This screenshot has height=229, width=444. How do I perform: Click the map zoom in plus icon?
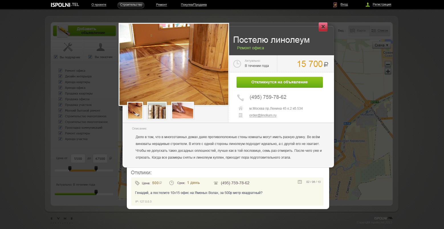pyautogui.click(x=388, y=71)
